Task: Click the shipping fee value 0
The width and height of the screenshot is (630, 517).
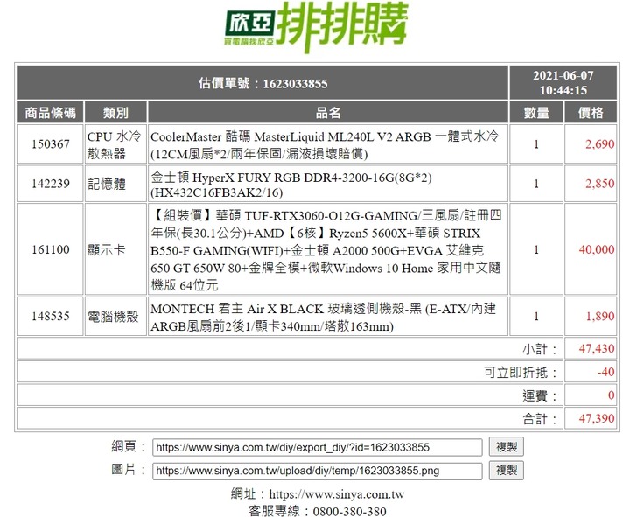Action: click(611, 395)
